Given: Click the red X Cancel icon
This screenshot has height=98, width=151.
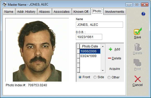Looking at the screenshot, I should coord(138,79).
